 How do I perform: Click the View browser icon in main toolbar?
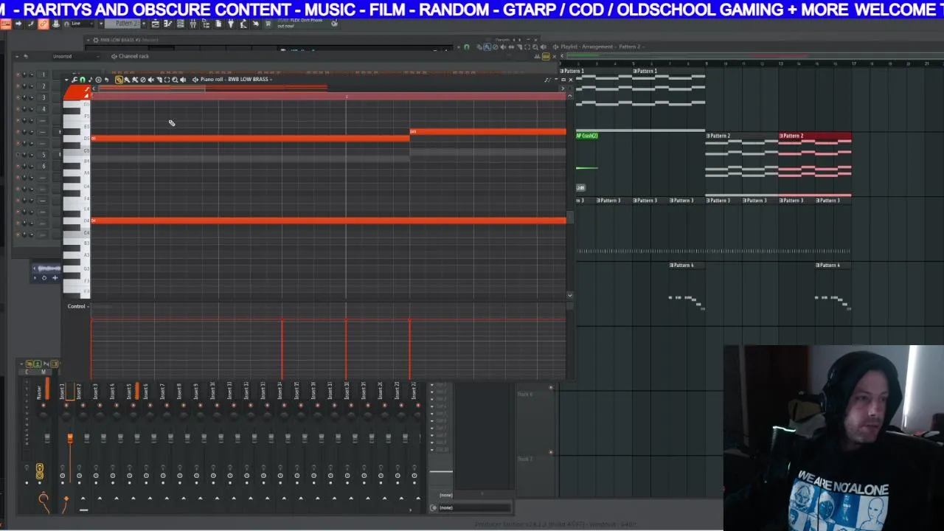click(206, 24)
